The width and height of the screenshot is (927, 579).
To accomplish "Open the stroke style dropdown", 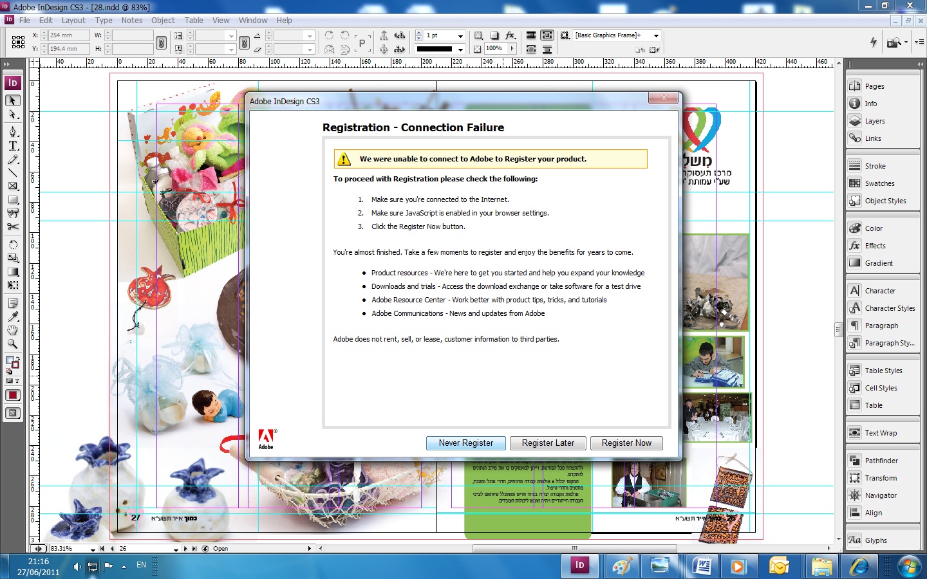I will [x=460, y=49].
